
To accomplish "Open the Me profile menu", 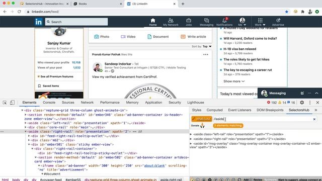I will coord(243,22).
